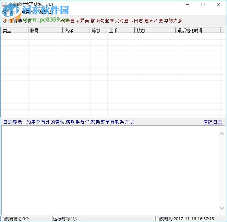Sort list by 名称 column header
This screenshot has height=222, width=227.
click(x=76, y=30)
